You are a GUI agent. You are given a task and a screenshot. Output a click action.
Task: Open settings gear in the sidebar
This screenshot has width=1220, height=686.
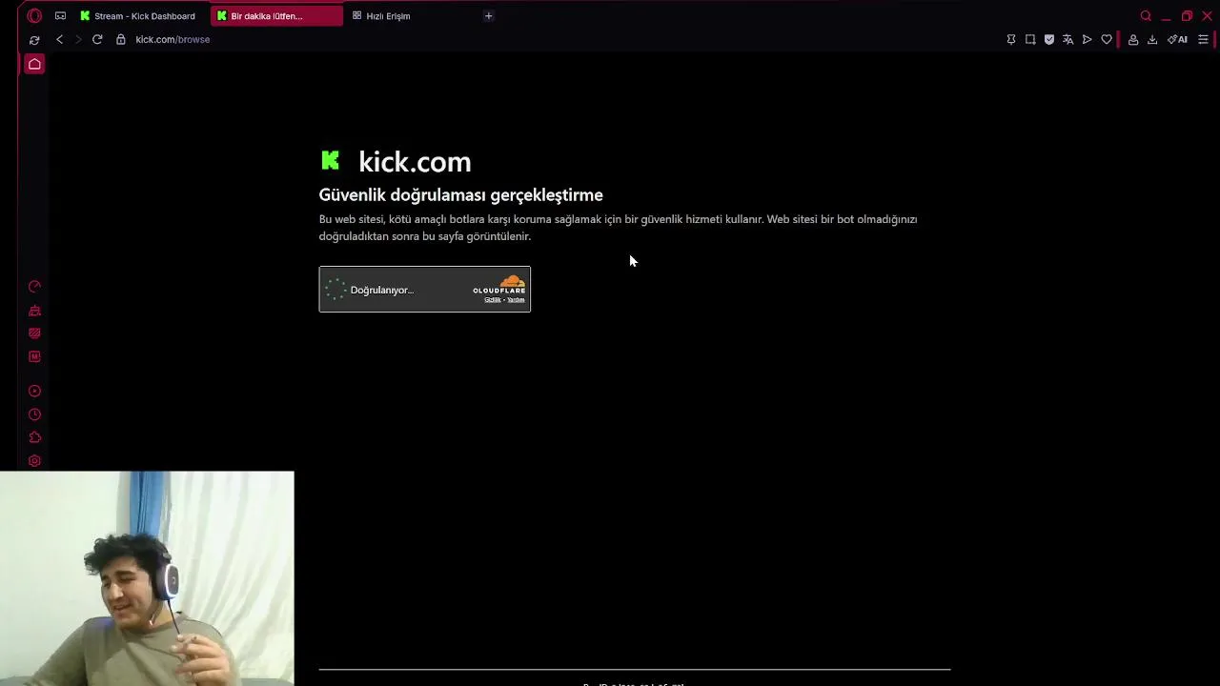click(x=34, y=461)
